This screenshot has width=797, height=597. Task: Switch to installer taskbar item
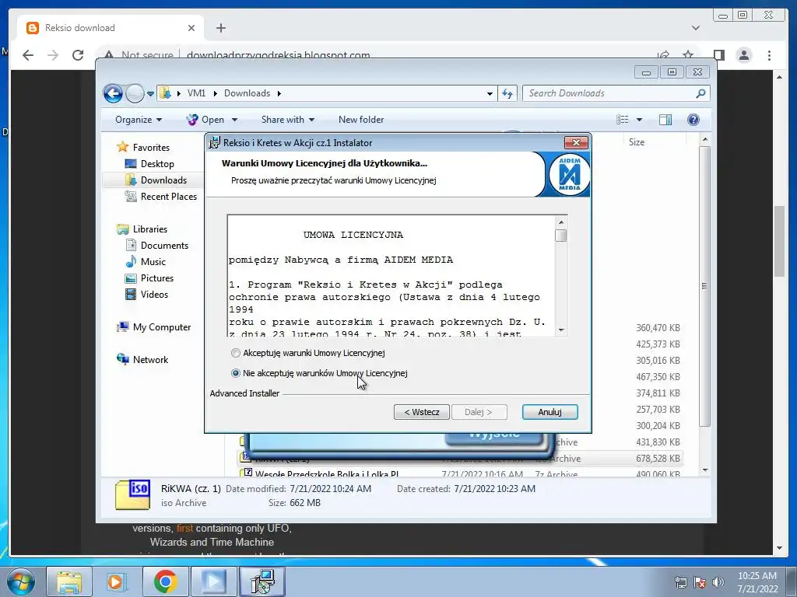(x=263, y=581)
